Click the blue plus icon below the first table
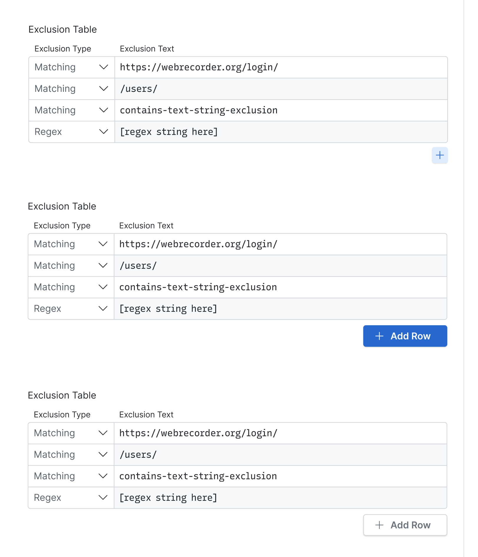The height and width of the screenshot is (557, 478). click(440, 155)
